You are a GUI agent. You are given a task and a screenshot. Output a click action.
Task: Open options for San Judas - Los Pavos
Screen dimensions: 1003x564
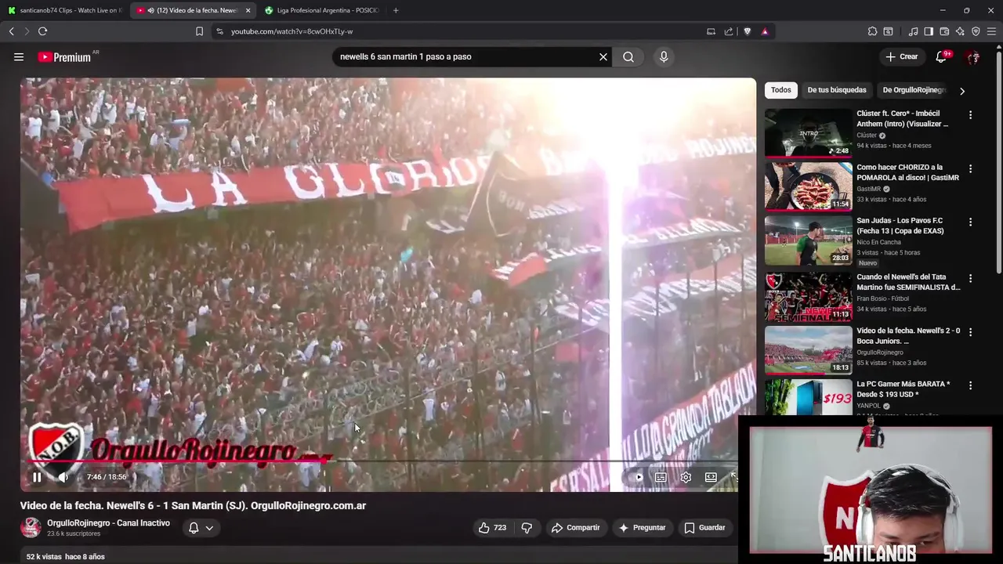tap(970, 222)
